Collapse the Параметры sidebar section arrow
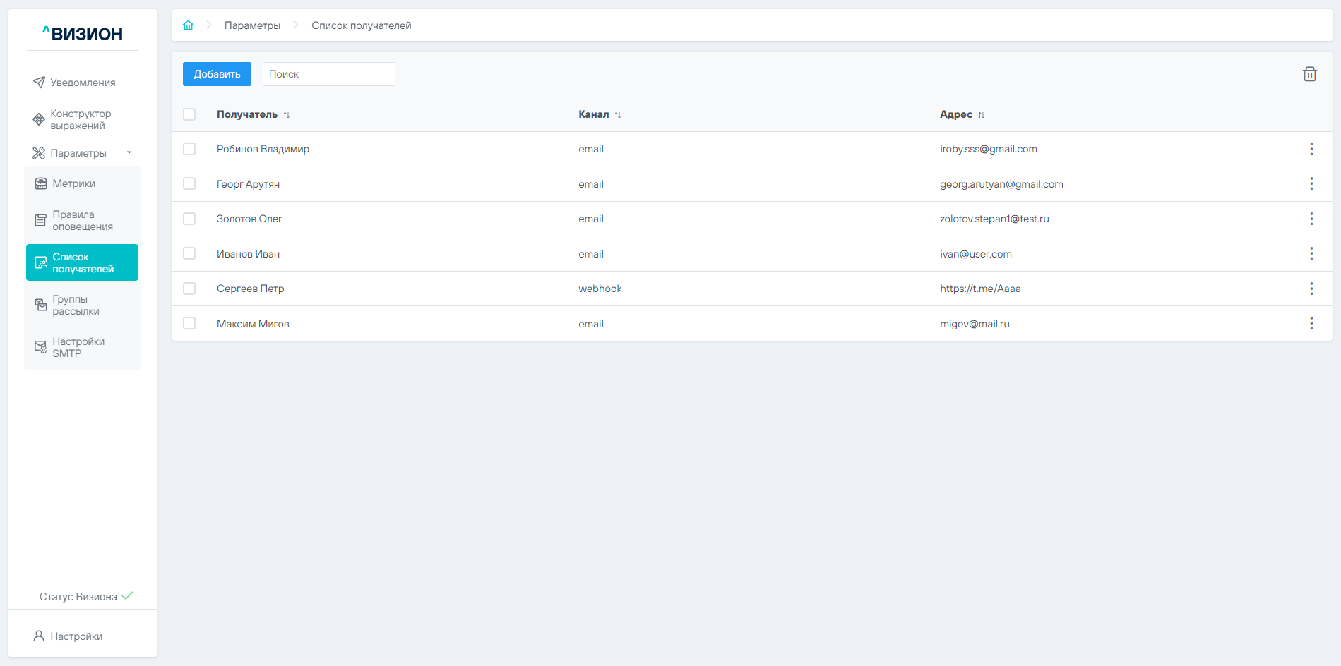This screenshot has height=666, width=1341. pos(129,152)
